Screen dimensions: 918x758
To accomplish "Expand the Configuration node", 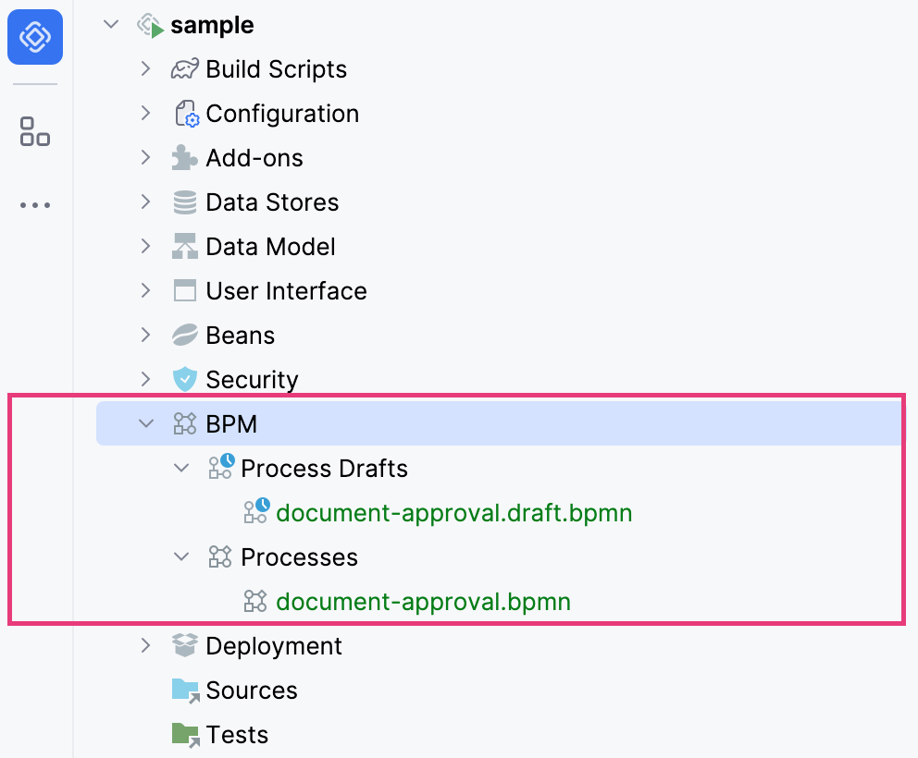I will (x=145, y=114).
